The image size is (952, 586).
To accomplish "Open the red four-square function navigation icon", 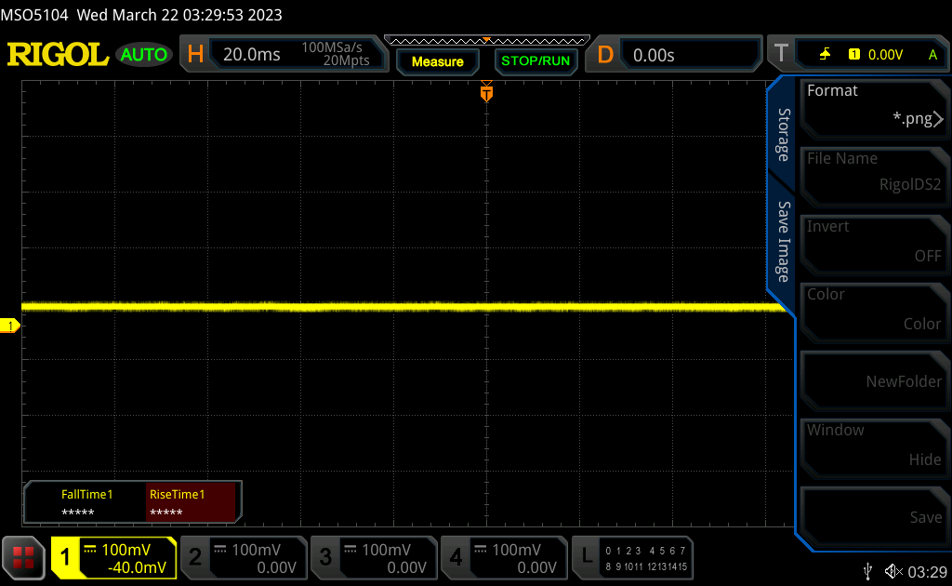I will (x=23, y=557).
